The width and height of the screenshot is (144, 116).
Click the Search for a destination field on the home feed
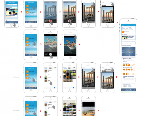click(x=12, y=5)
